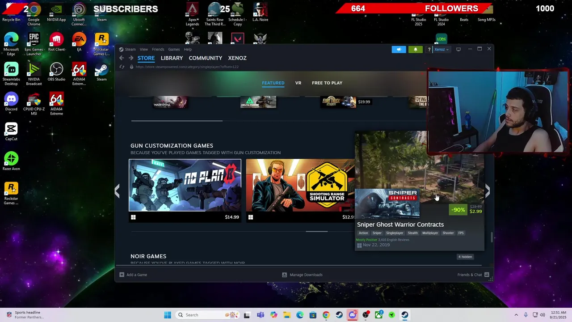The image size is (572, 322).
Task: Open Discord from the taskbar
Action: pos(353,315)
